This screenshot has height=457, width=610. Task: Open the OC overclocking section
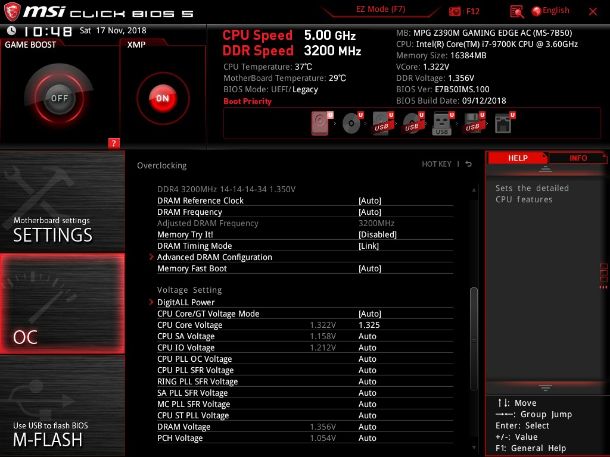pos(62,303)
